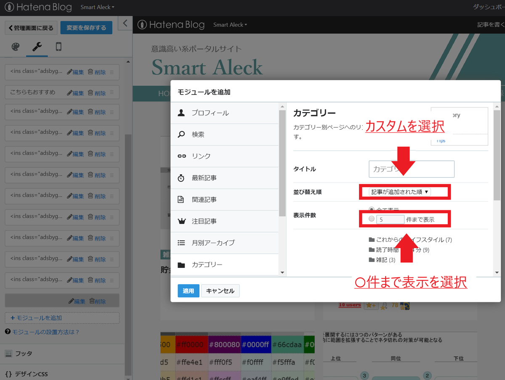
Task: Click the #0000ff blue color swatch
Action: pyautogui.click(x=255, y=345)
